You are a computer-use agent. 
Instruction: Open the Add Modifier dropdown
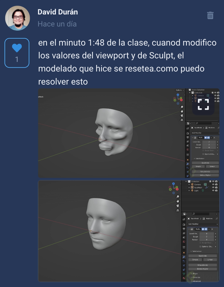tap(202, 224)
